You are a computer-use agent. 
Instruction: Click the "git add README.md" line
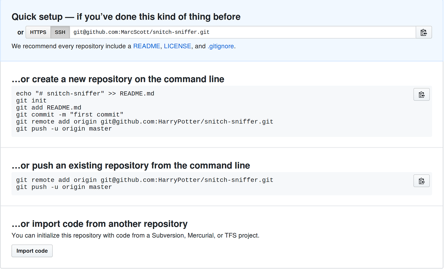point(49,108)
